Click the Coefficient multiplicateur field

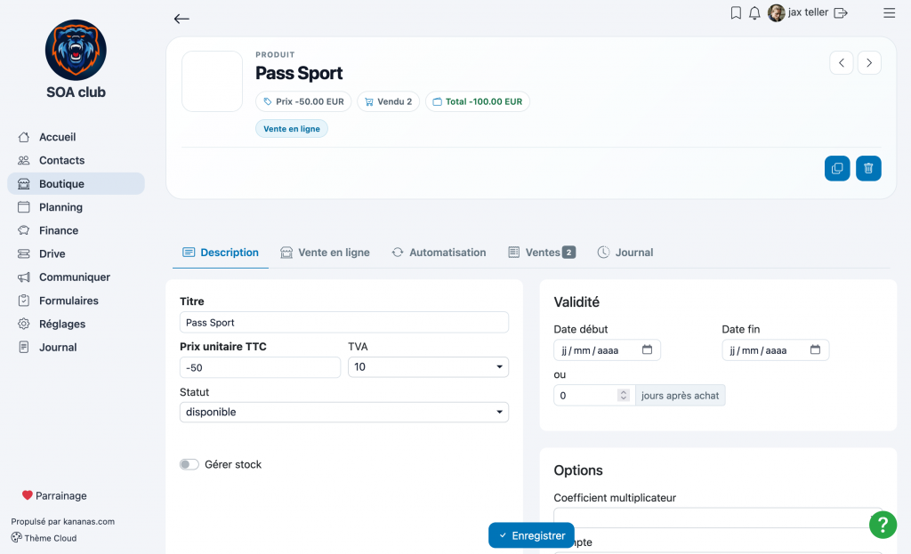pos(718,518)
